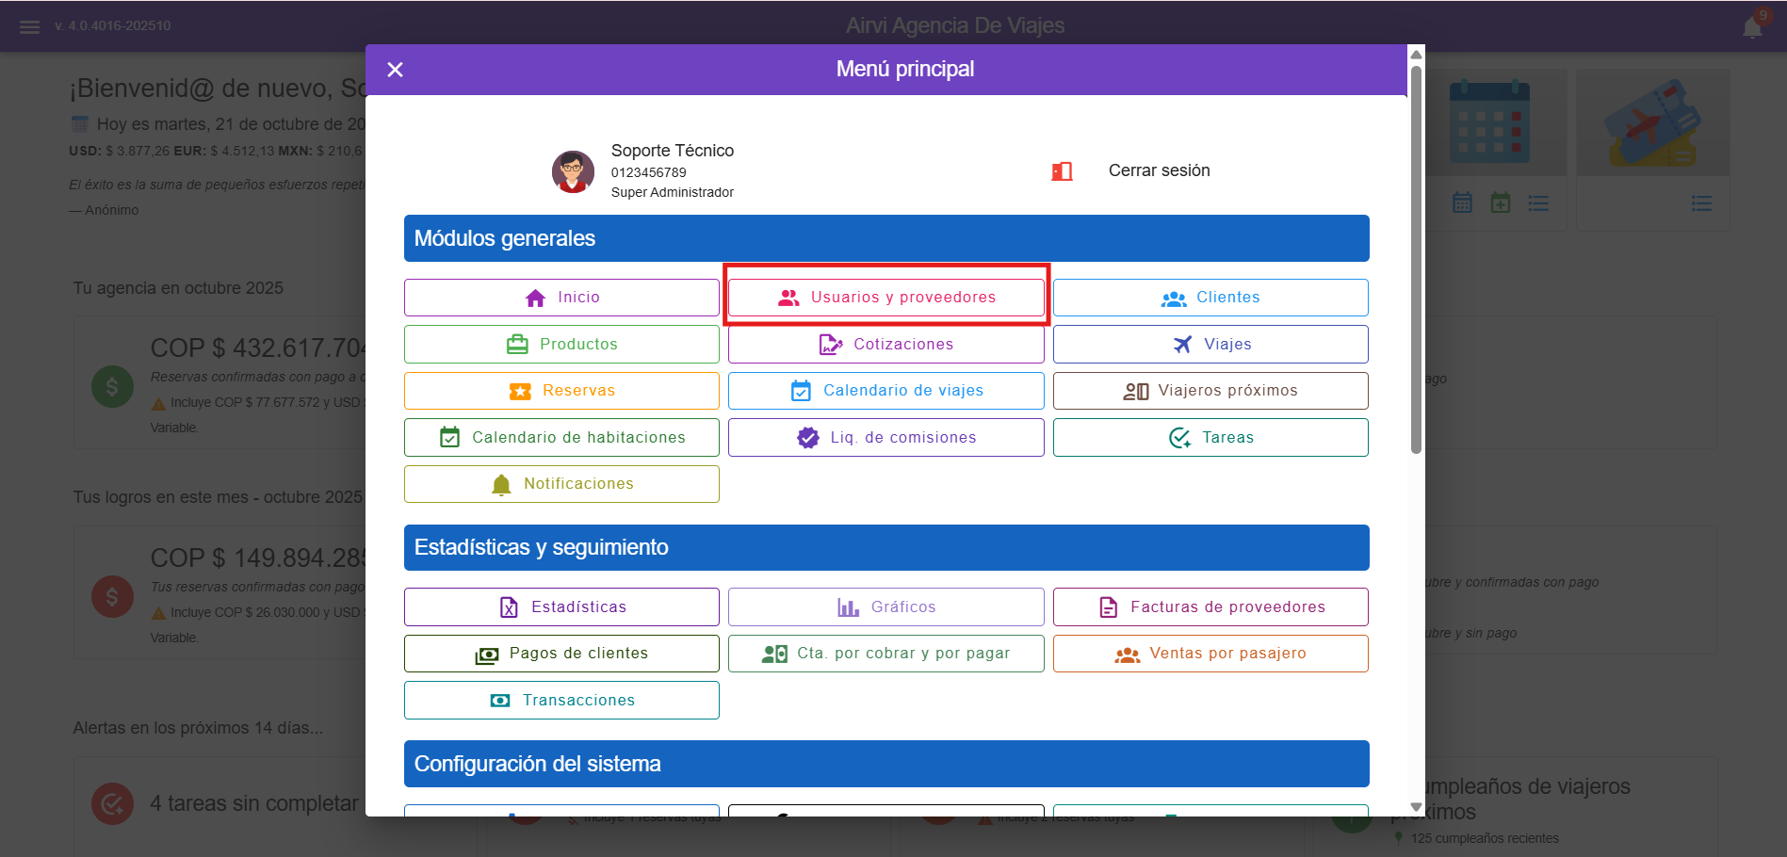1787x857 pixels.
Task: Open the Viajes module
Action: (1210, 345)
